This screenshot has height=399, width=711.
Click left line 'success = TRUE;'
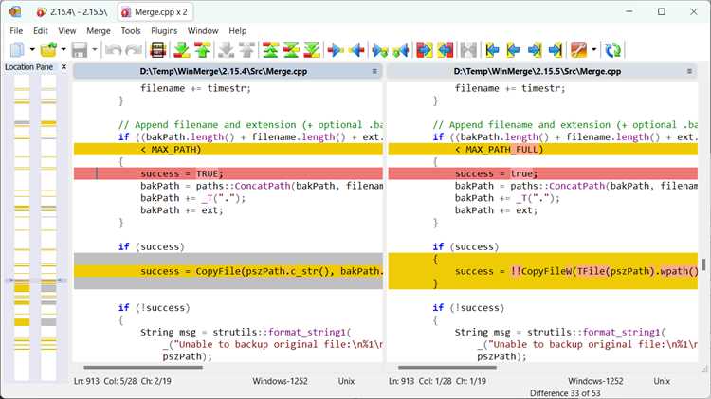coord(228,173)
